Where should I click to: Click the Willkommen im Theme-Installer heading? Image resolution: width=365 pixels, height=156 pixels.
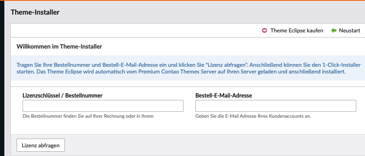pos(59,47)
